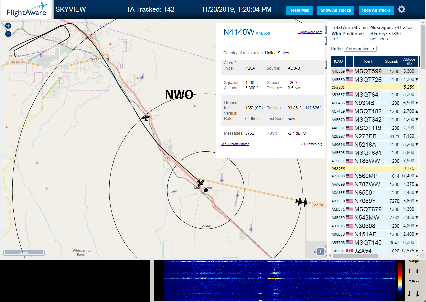Click the purple airport marker west of Wickenburg
The height and width of the screenshot is (302, 426).
pyautogui.click(x=41, y=54)
